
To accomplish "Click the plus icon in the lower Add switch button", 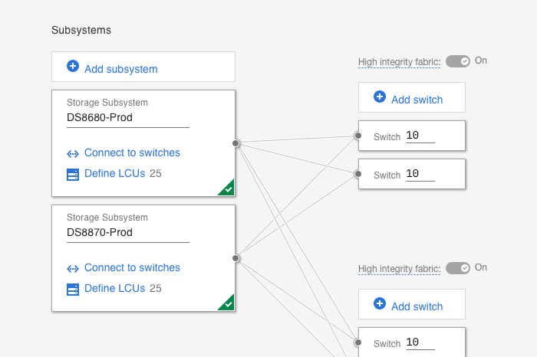I will [x=379, y=304].
